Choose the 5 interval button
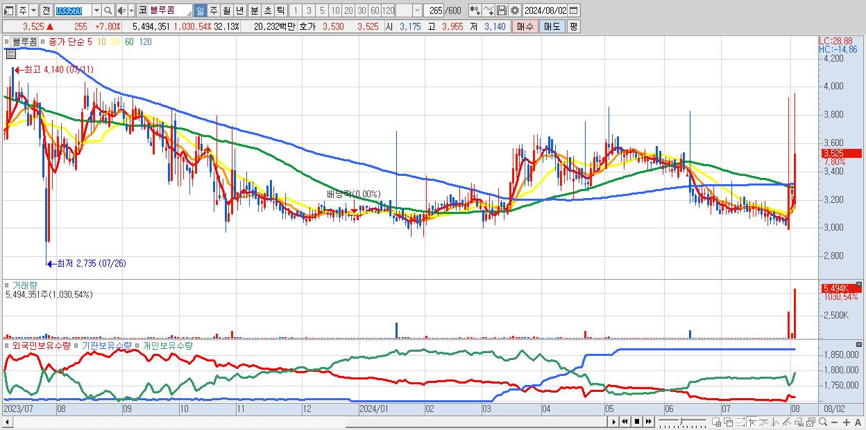Viewport: 866px width, 430px height. [x=322, y=10]
